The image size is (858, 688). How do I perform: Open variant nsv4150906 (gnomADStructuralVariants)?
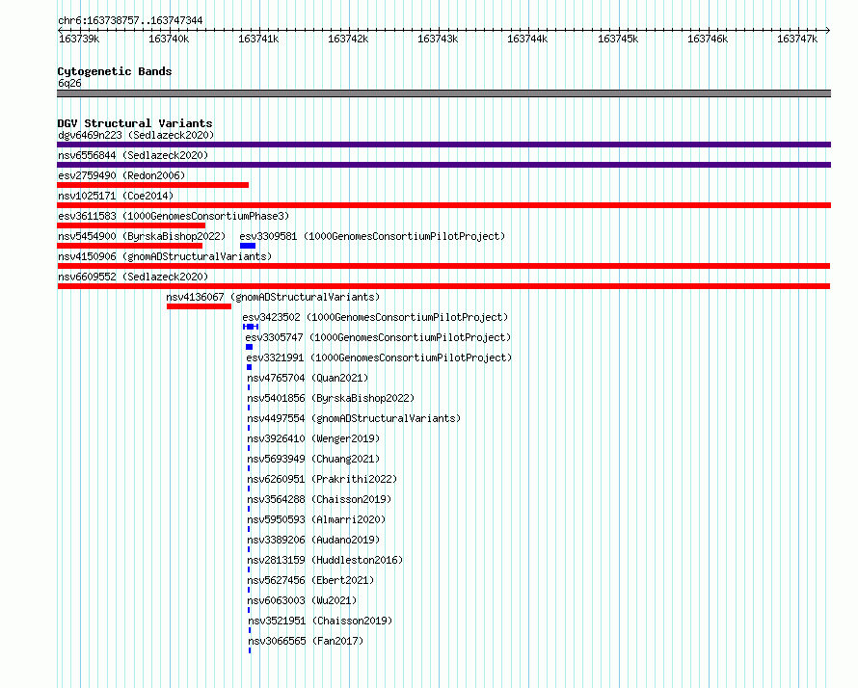(165, 256)
